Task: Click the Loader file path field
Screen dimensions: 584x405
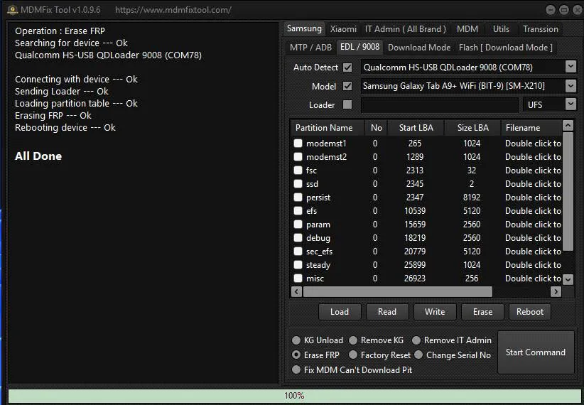Action: (440, 105)
